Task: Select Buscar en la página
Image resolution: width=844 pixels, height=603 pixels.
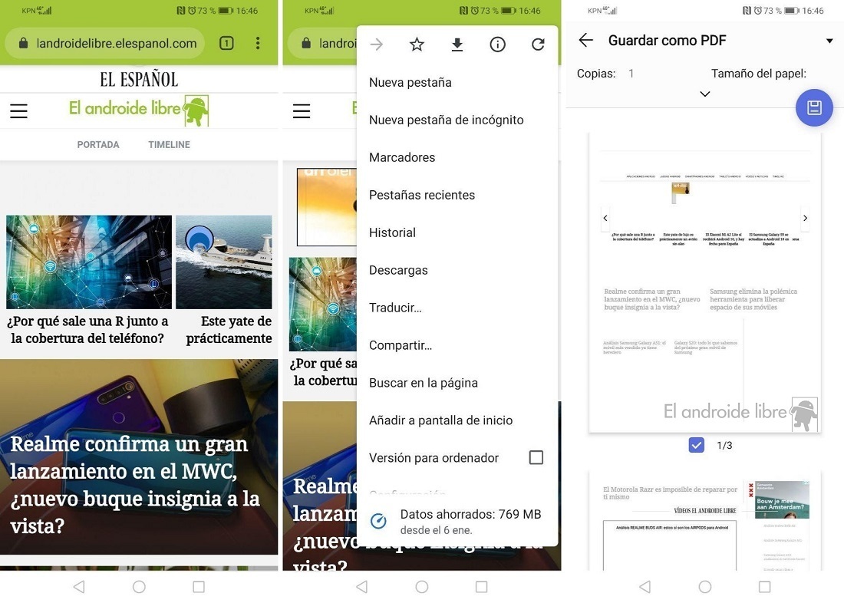Action: click(457, 383)
